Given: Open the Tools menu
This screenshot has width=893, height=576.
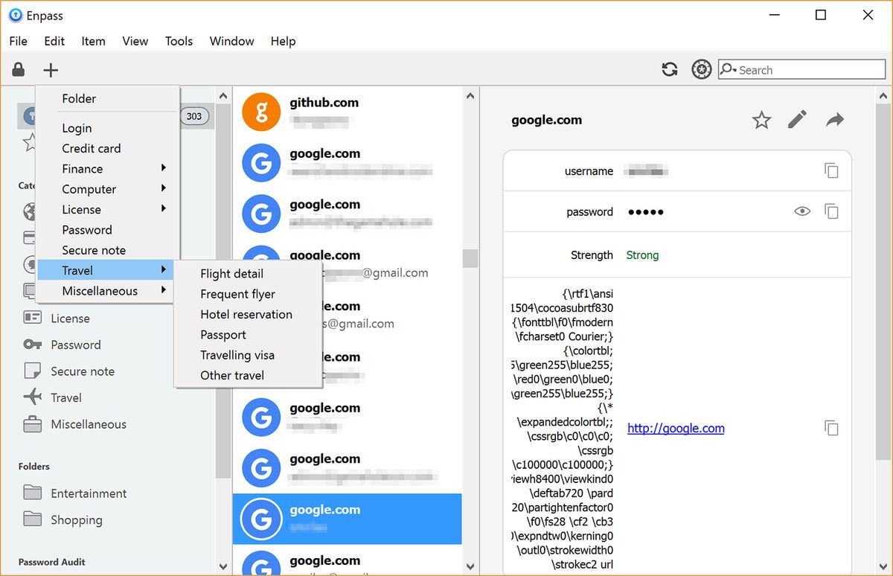Looking at the screenshot, I should click(x=179, y=41).
